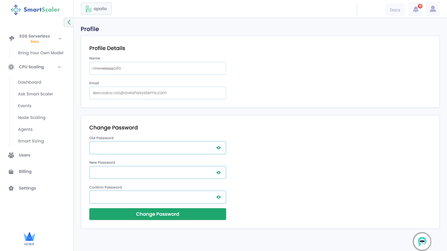Screen dimensions: 447x251
Task: Open the chatbot assistant bubble
Action: click(x=422, y=242)
